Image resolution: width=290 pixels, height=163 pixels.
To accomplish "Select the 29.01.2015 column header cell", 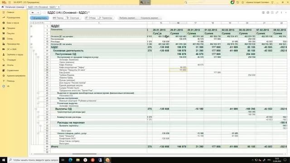I will pos(178,30).
